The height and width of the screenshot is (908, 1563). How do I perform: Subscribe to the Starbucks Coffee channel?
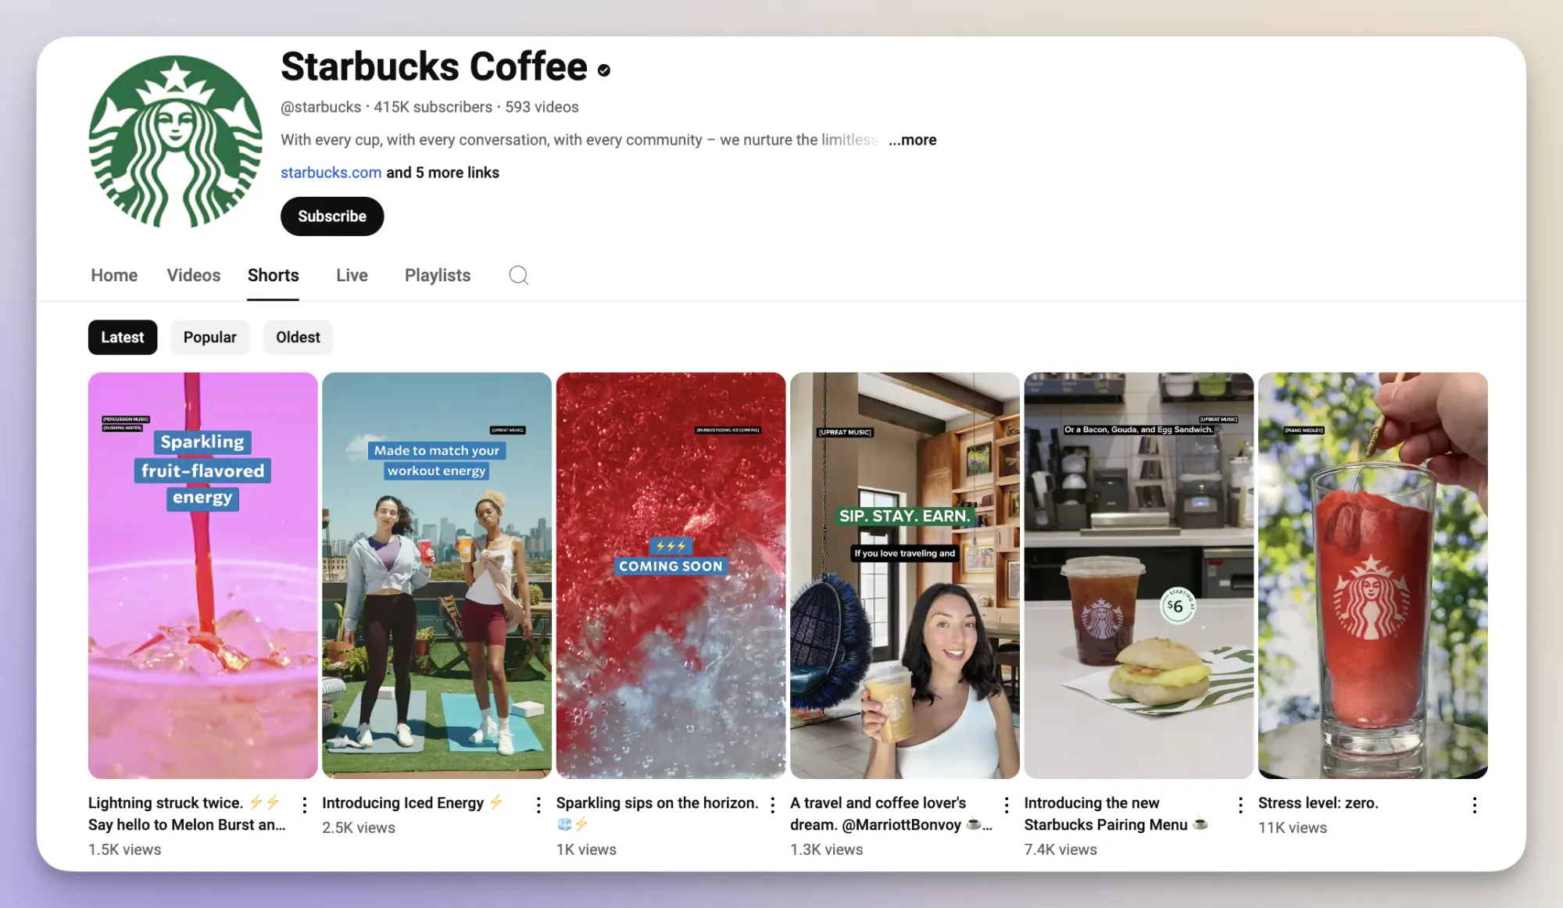pyautogui.click(x=332, y=216)
